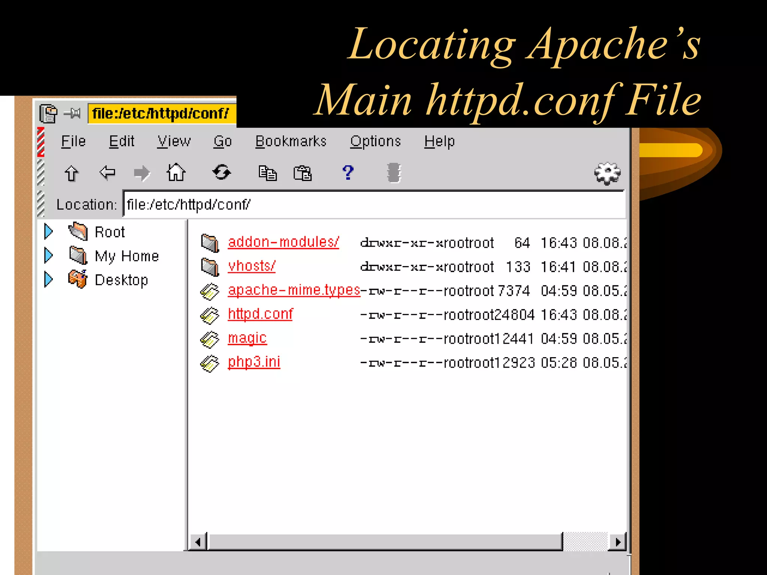Expand the My Home tree node
The width and height of the screenshot is (767, 575).
click(x=48, y=255)
